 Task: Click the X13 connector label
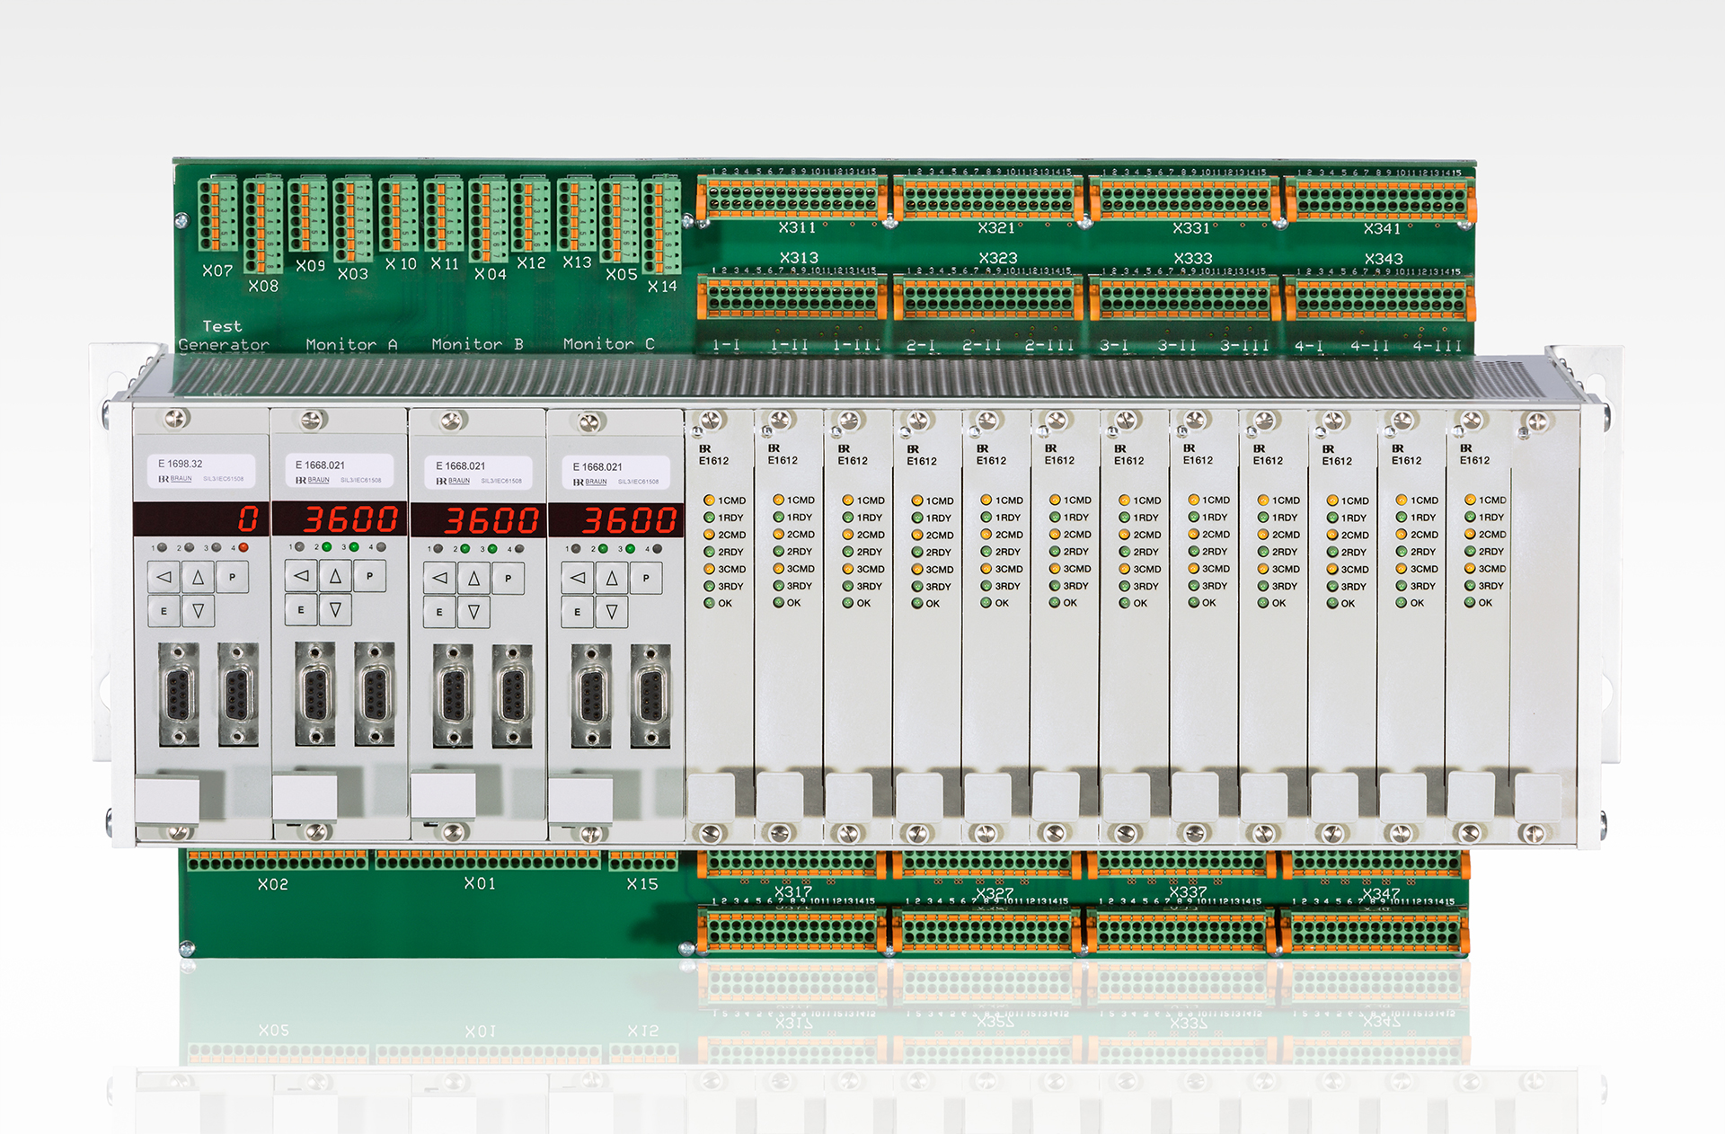[x=578, y=262]
